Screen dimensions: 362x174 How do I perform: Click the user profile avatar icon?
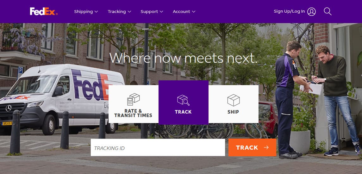click(311, 11)
